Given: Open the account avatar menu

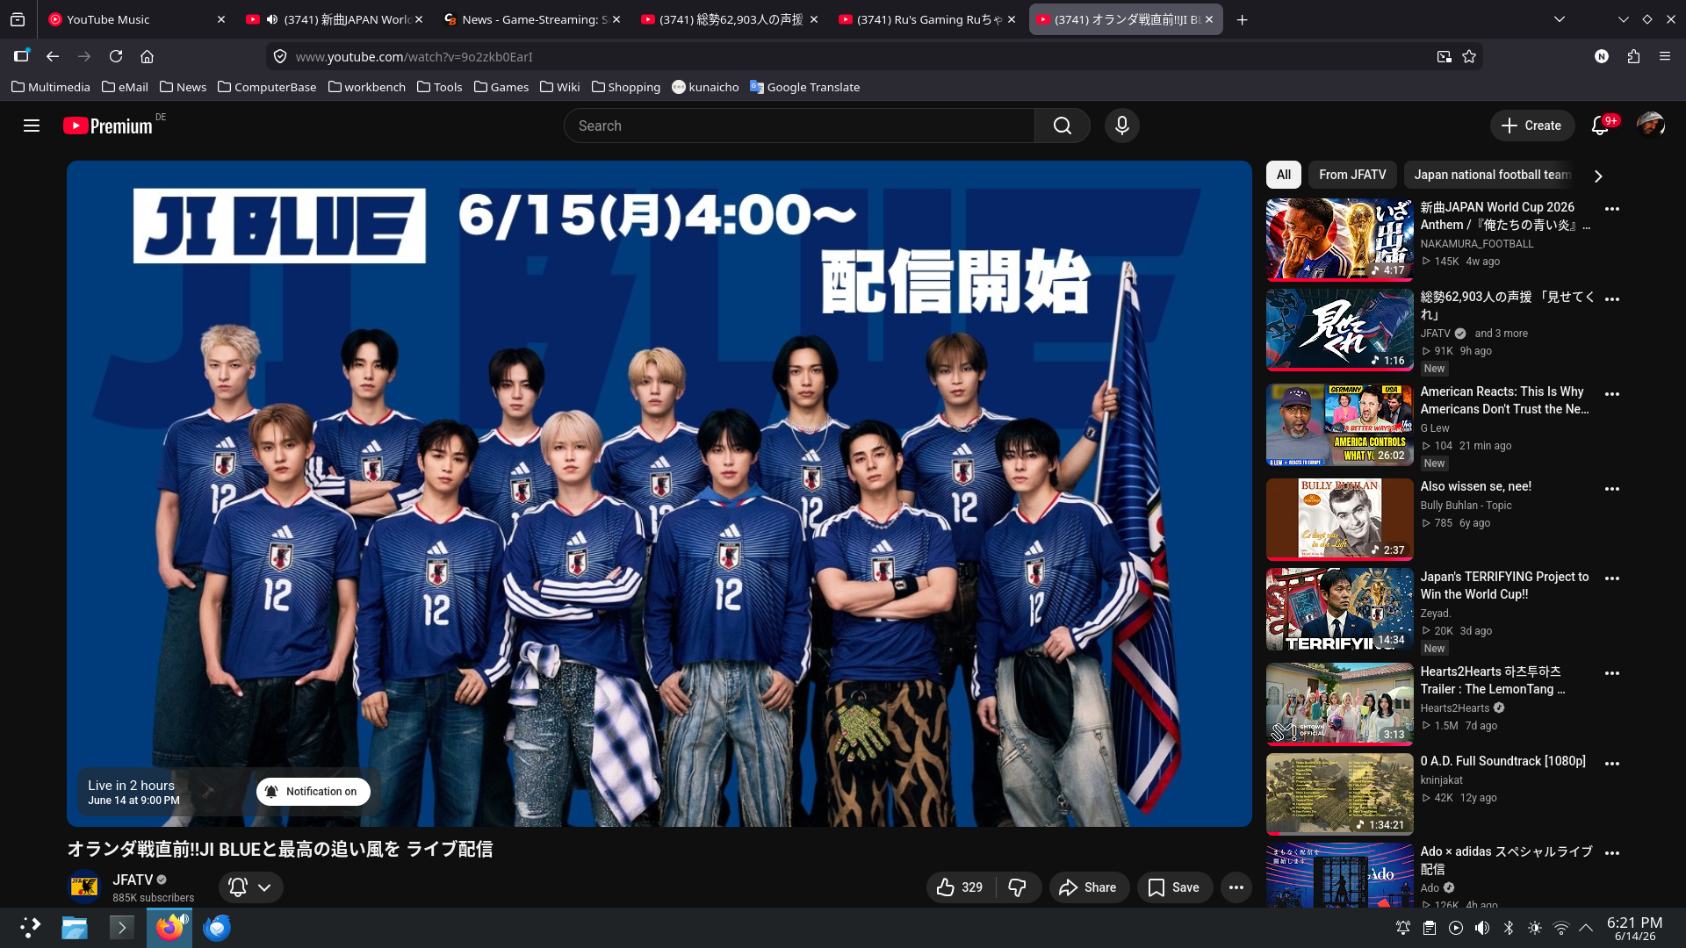Looking at the screenshot, I should pos(1651,126).
